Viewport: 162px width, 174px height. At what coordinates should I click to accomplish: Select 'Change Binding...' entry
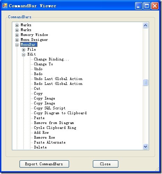[51, 59]
